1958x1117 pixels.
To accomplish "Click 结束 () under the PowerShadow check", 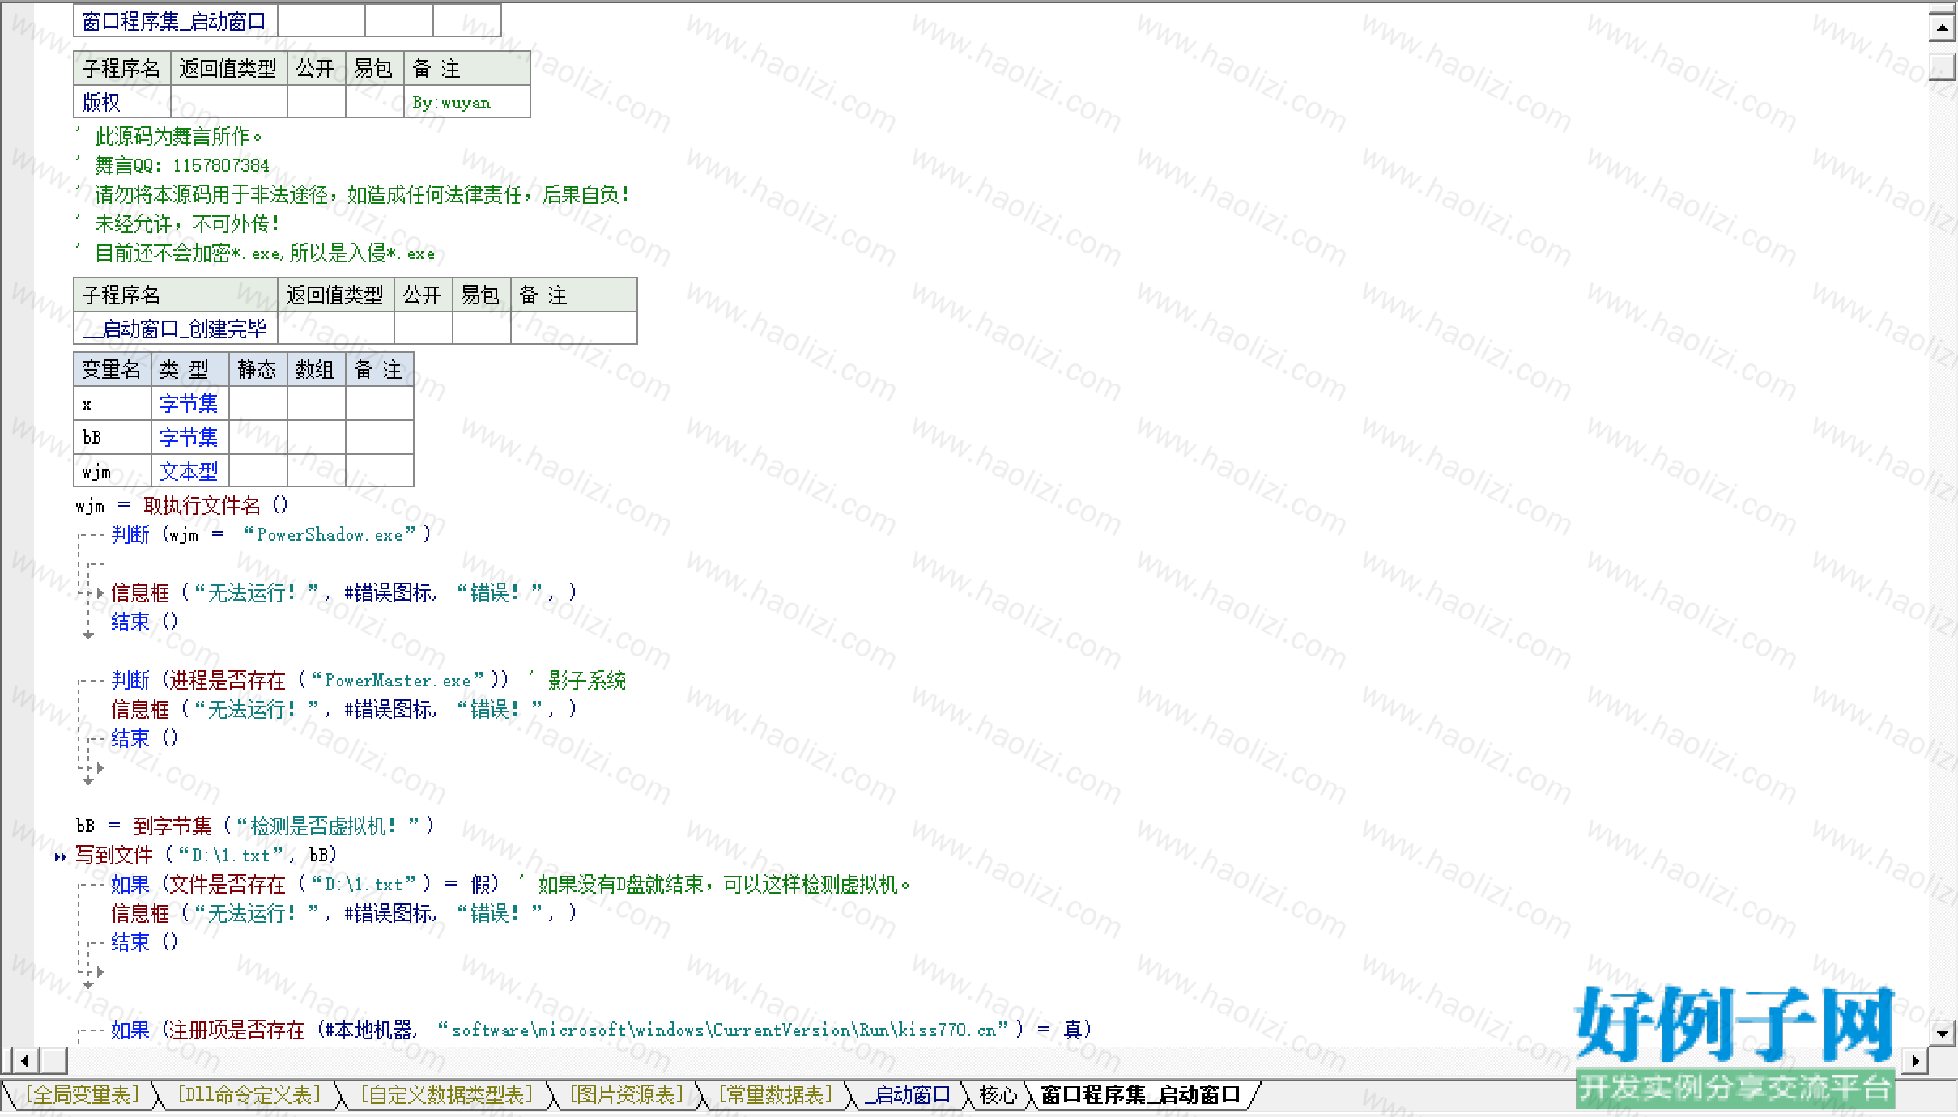I will 145,622.
